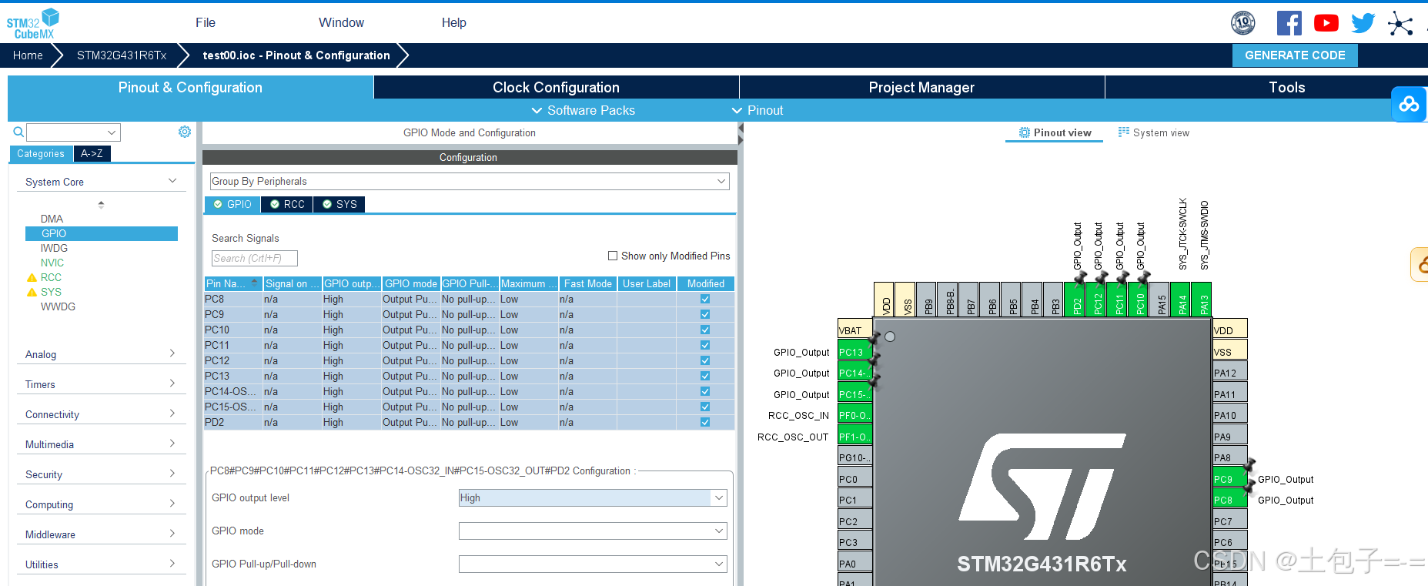Select pin PA14 on the chip
This screenshot has width=1428, height=586.
(x=1182, y=300)
